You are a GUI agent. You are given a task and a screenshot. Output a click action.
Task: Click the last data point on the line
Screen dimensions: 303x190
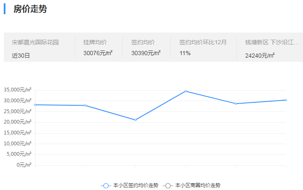[x=286, y=100]
